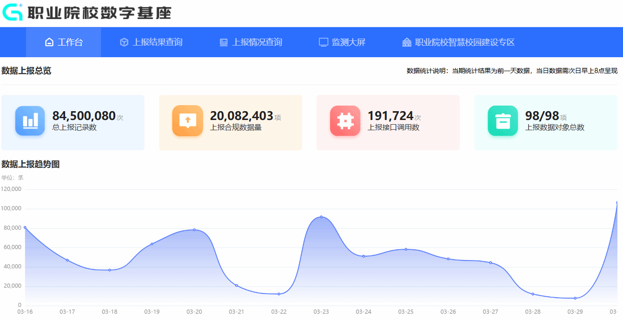Open 职业院校智慧校园建设专区 section
623x320 pixels.
pyautogui.click(x=465, y=42)
